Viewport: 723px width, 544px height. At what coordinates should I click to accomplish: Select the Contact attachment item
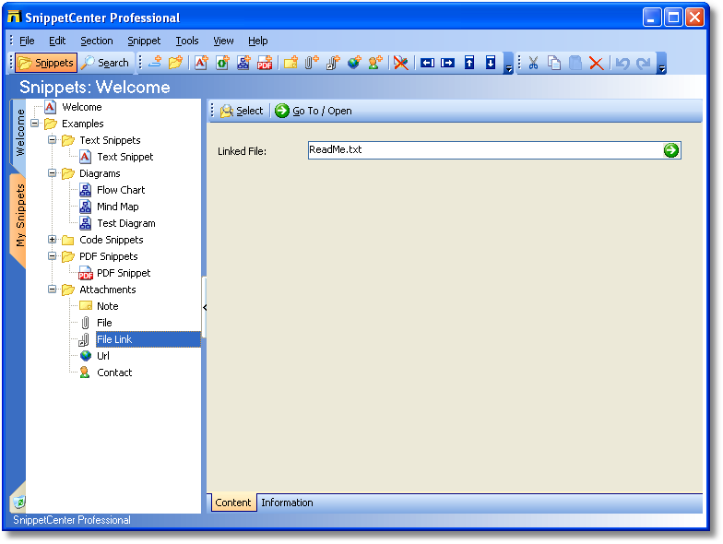[x=114, y=373]
